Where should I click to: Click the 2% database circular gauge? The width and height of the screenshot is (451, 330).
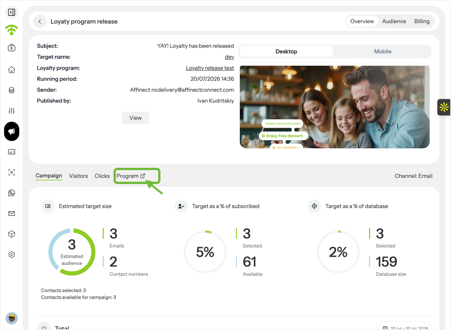338,252
